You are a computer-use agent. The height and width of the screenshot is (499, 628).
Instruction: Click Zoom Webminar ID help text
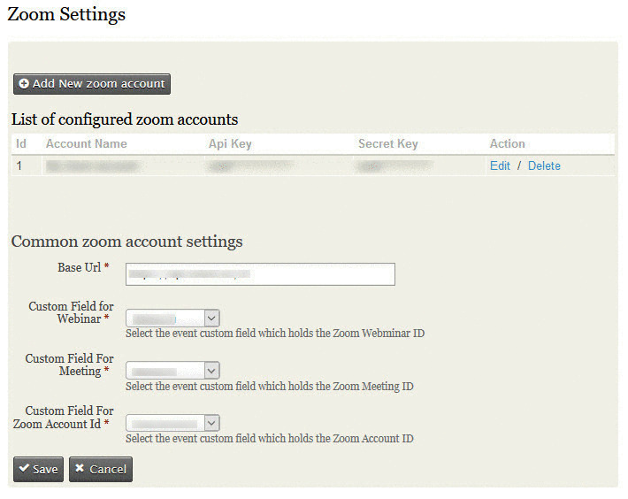click(x=275, y=334)
